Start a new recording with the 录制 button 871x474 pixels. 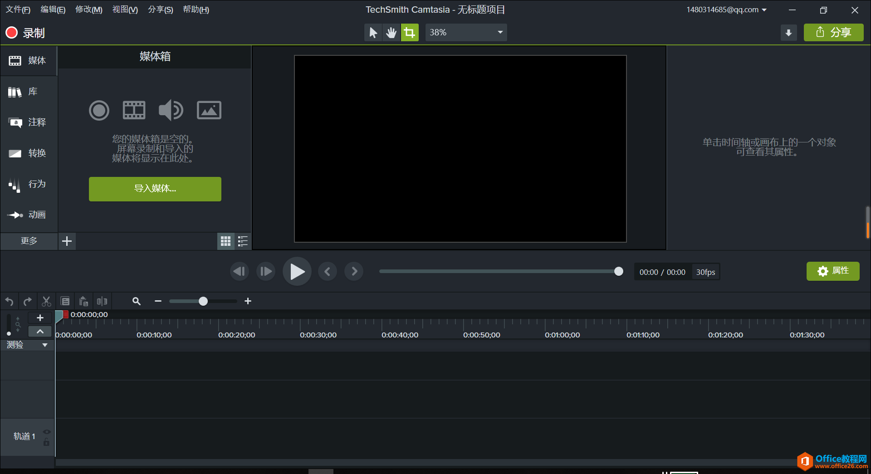tap(25, 33)
